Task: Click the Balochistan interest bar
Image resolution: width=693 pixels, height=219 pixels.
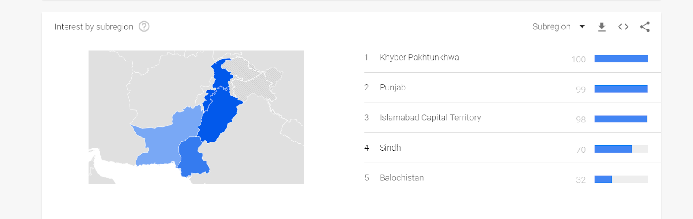Action: click(x=603, y=179)
